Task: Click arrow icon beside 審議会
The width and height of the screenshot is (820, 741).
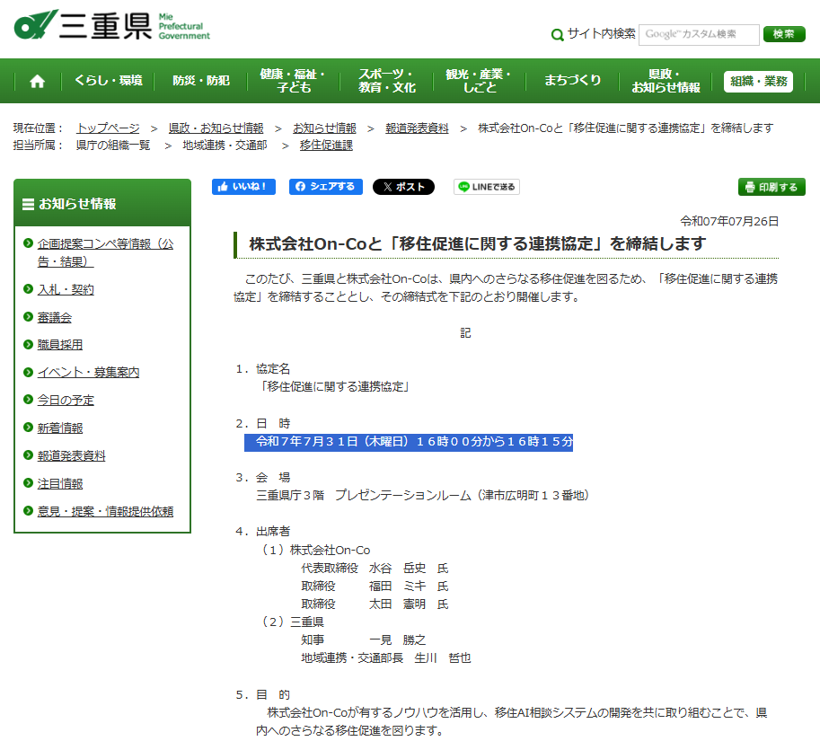Action: pos(28,316)
